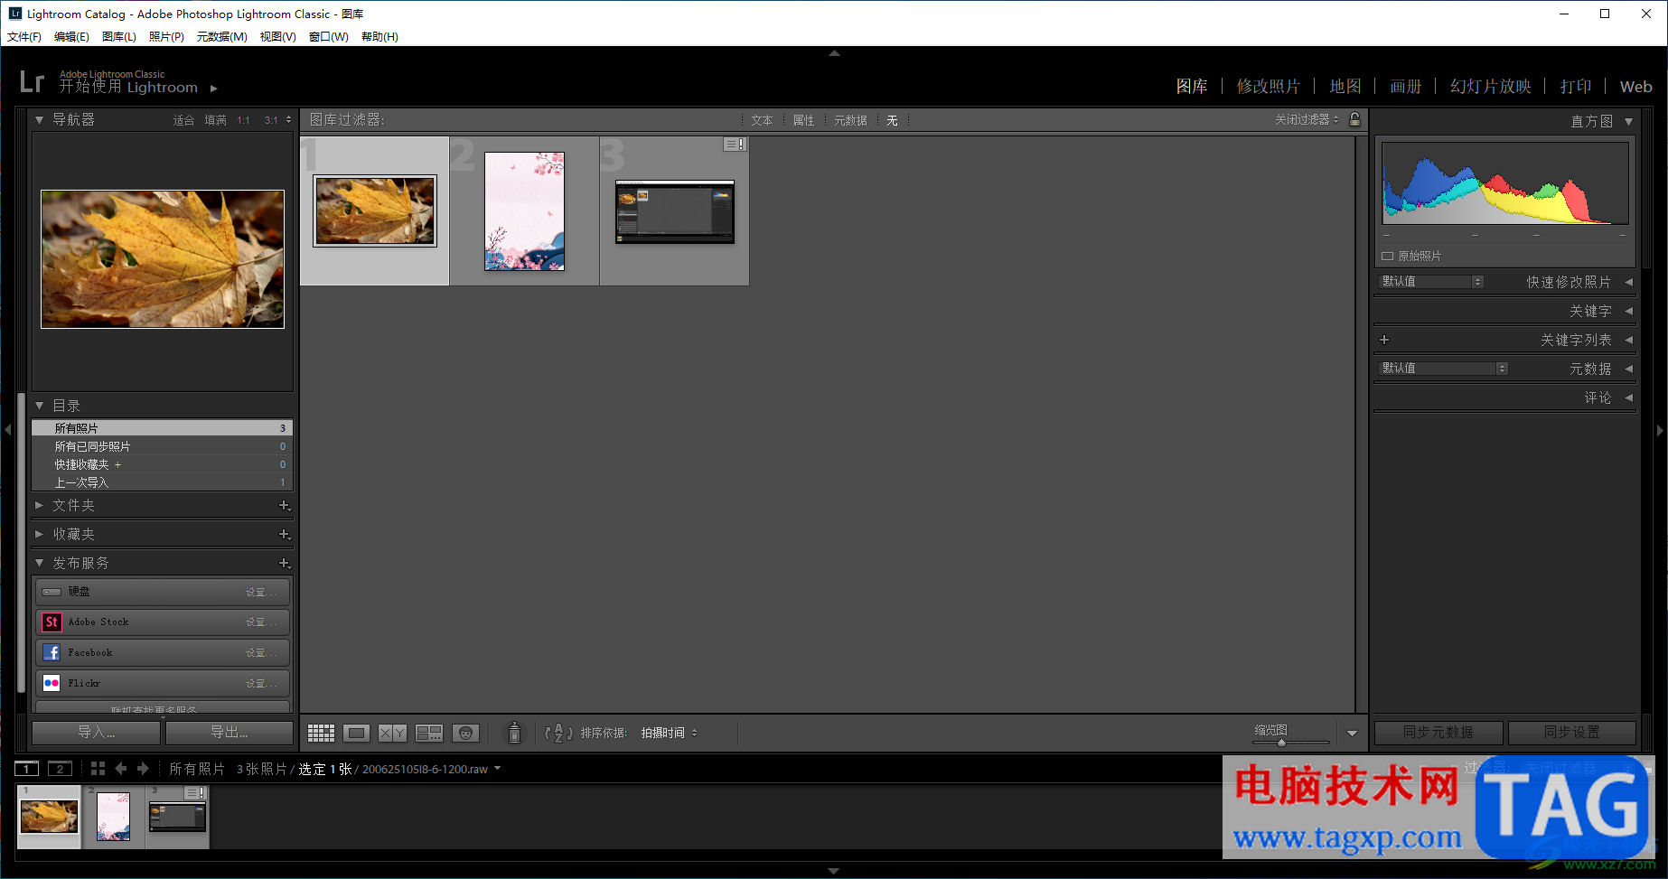Viewport: 1668px width, 879px height.
Task: Add a publish service with the 发布服务 plus icon
Action: point(284,564)
